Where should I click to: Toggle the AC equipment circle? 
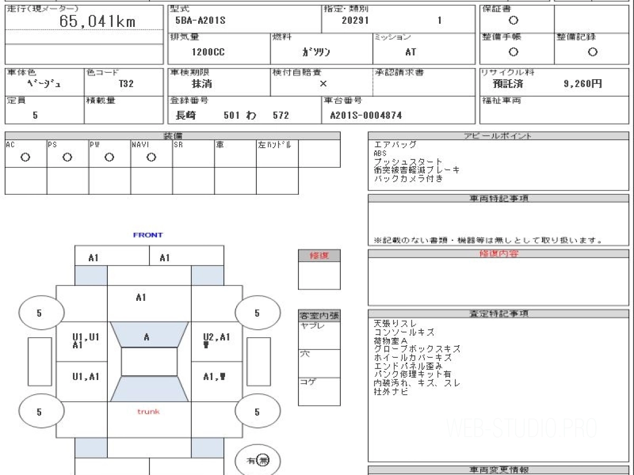25,157
